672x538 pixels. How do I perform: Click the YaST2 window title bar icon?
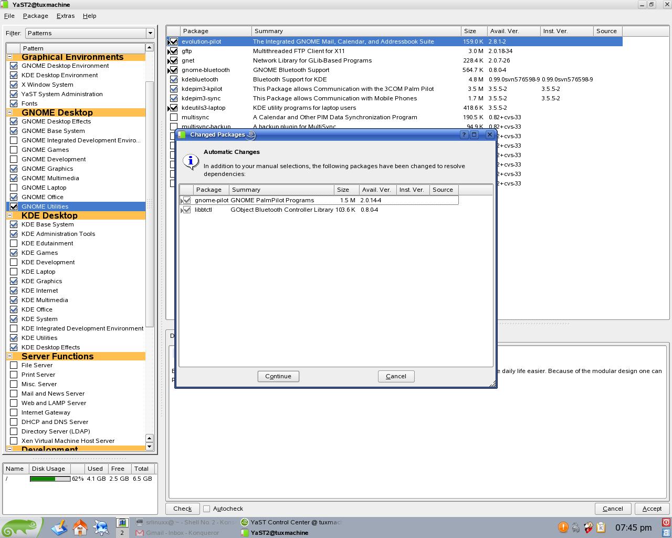pos(5,5)
